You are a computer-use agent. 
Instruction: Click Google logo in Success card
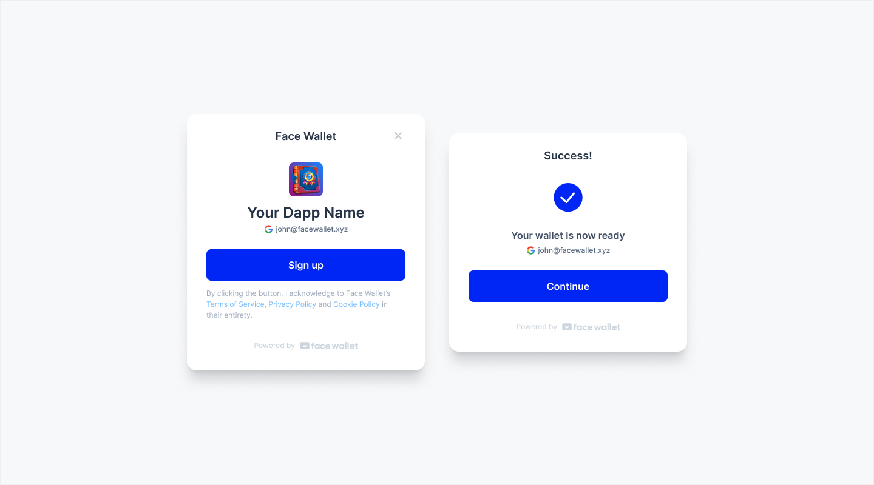click(530, 250)
